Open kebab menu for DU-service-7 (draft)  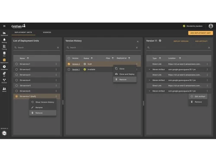[56, 96]
